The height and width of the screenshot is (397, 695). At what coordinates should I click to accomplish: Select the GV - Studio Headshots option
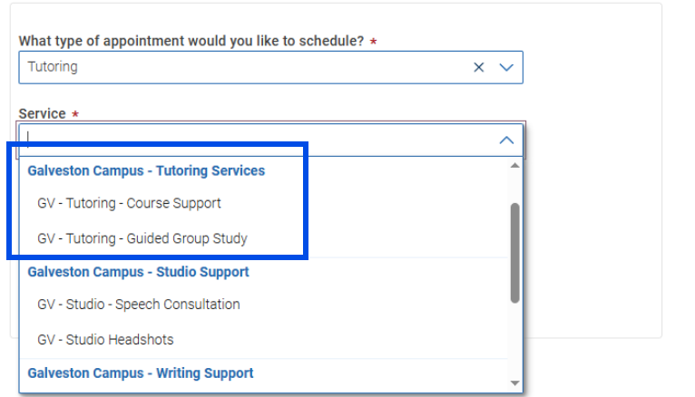[105, 340]
